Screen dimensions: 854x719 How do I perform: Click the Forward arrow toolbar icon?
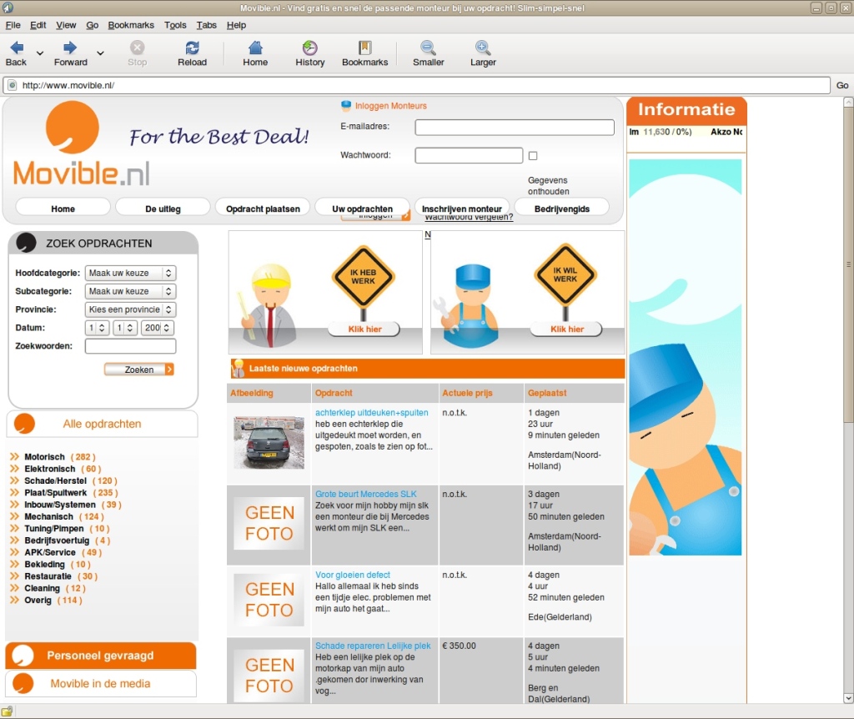click(x=70, y=48)
